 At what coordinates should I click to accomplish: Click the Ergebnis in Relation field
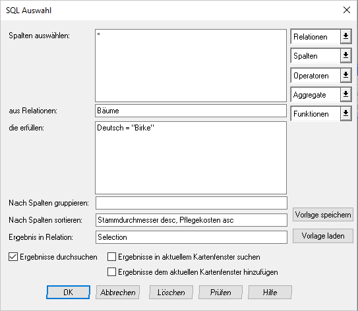click(191, 237)
